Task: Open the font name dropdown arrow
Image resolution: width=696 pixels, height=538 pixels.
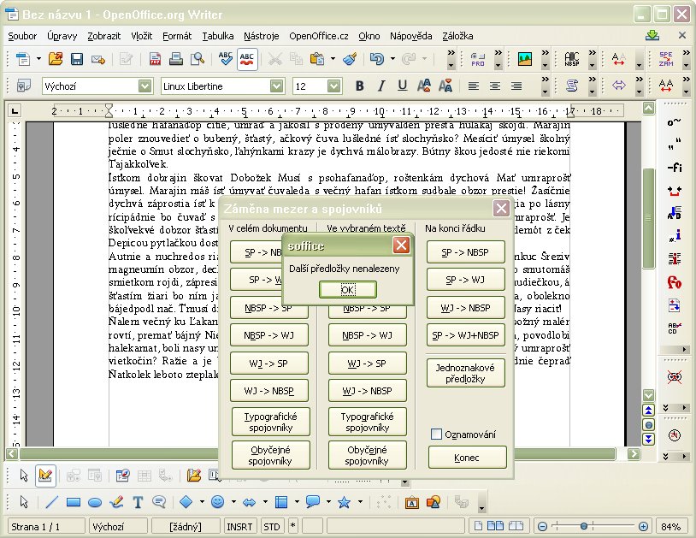Action: click(x=277, y=86)
